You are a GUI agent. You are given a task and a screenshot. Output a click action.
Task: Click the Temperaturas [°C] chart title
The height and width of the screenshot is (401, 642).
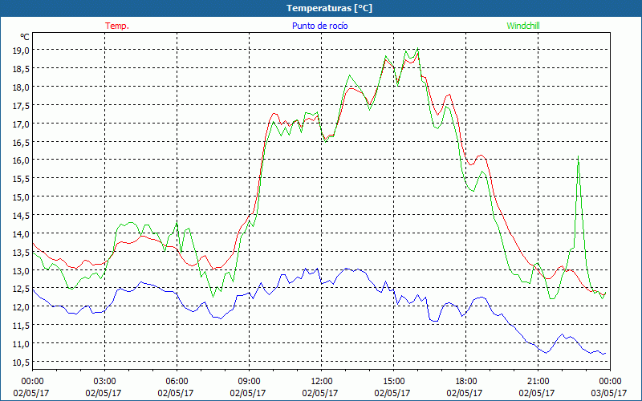[329, 8]
